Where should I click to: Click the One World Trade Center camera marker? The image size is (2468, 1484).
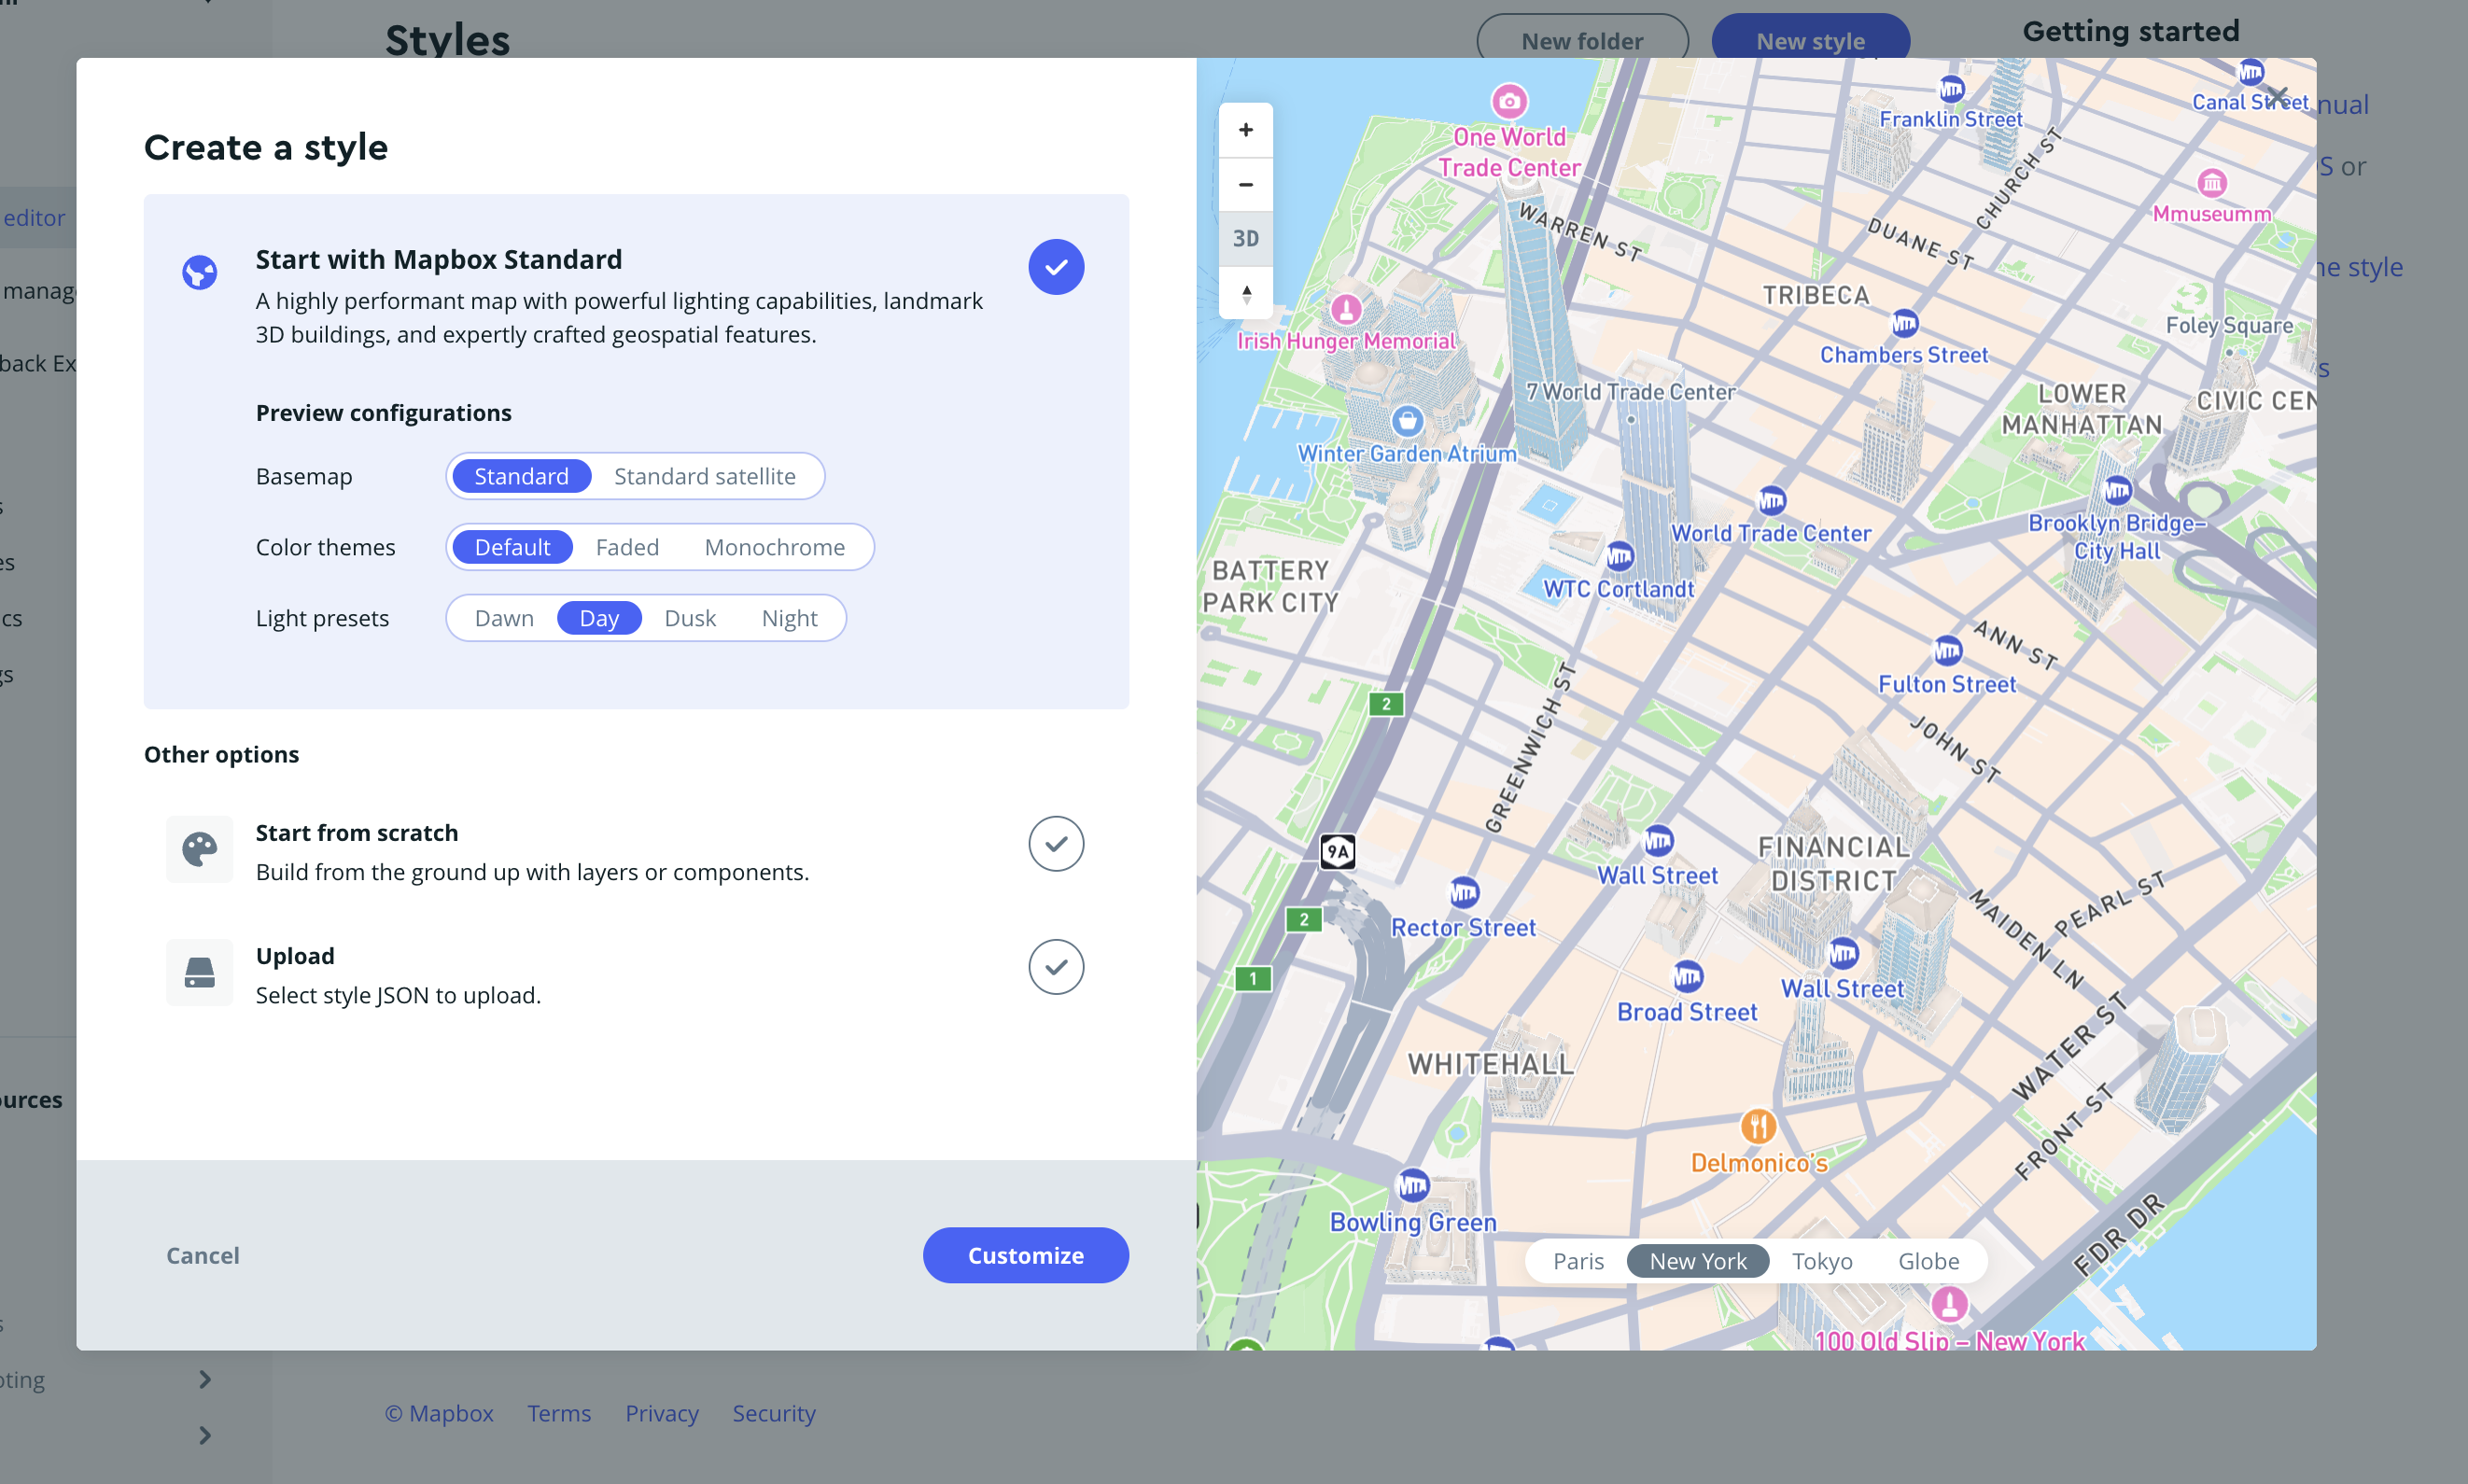[1509, 102]
